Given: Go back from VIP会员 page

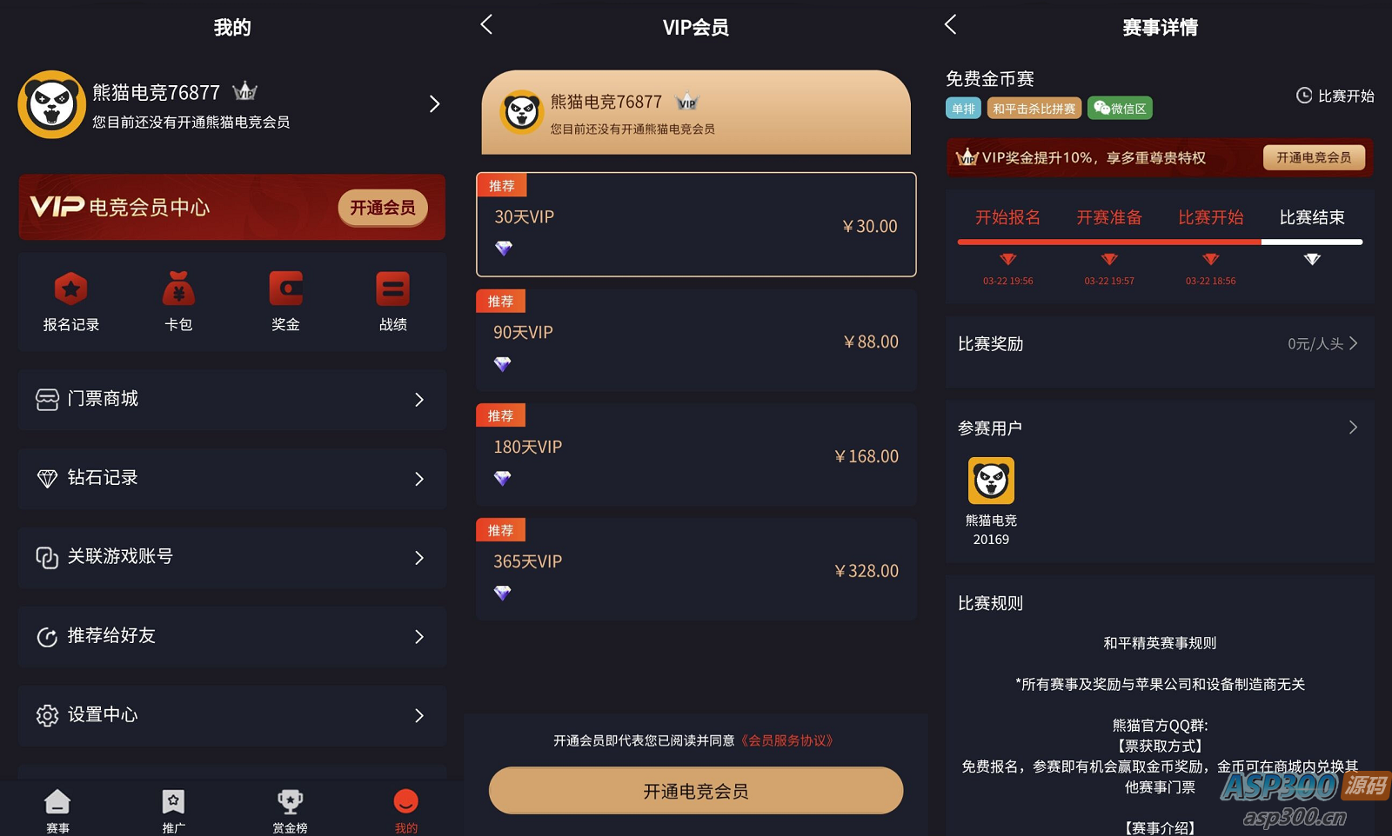Looking at the screenshot, I should click(486, 24).
